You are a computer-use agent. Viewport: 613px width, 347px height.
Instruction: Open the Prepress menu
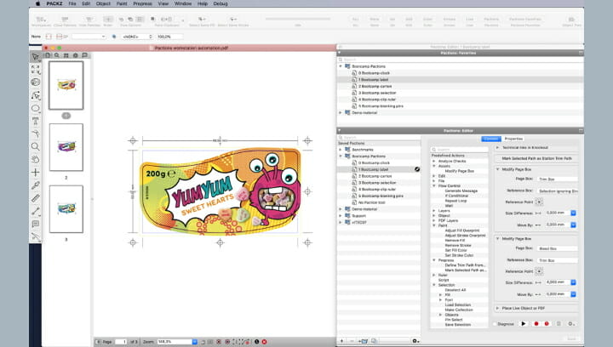click(x=143, y=3)
